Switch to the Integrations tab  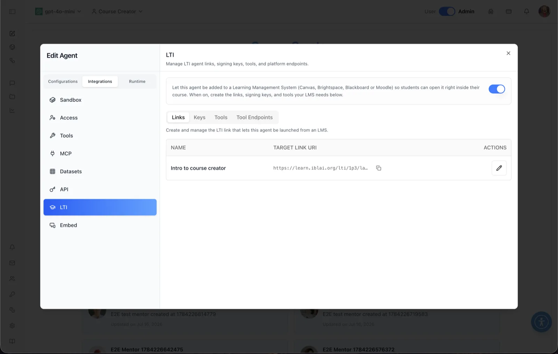click(100, 82)
